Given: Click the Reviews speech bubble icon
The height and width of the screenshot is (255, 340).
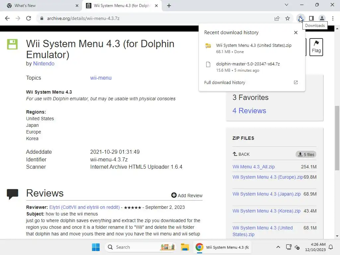Looking at the screenshot, I should click(x=12, y=194).
